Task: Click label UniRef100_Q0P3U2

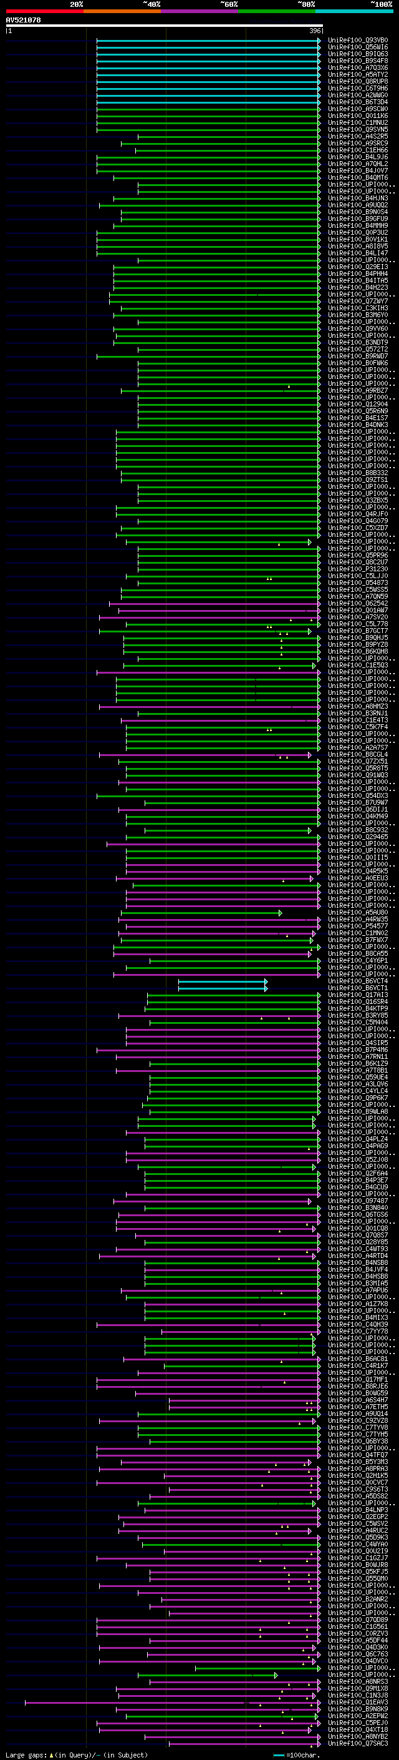Action: click(x=357, y=232)
